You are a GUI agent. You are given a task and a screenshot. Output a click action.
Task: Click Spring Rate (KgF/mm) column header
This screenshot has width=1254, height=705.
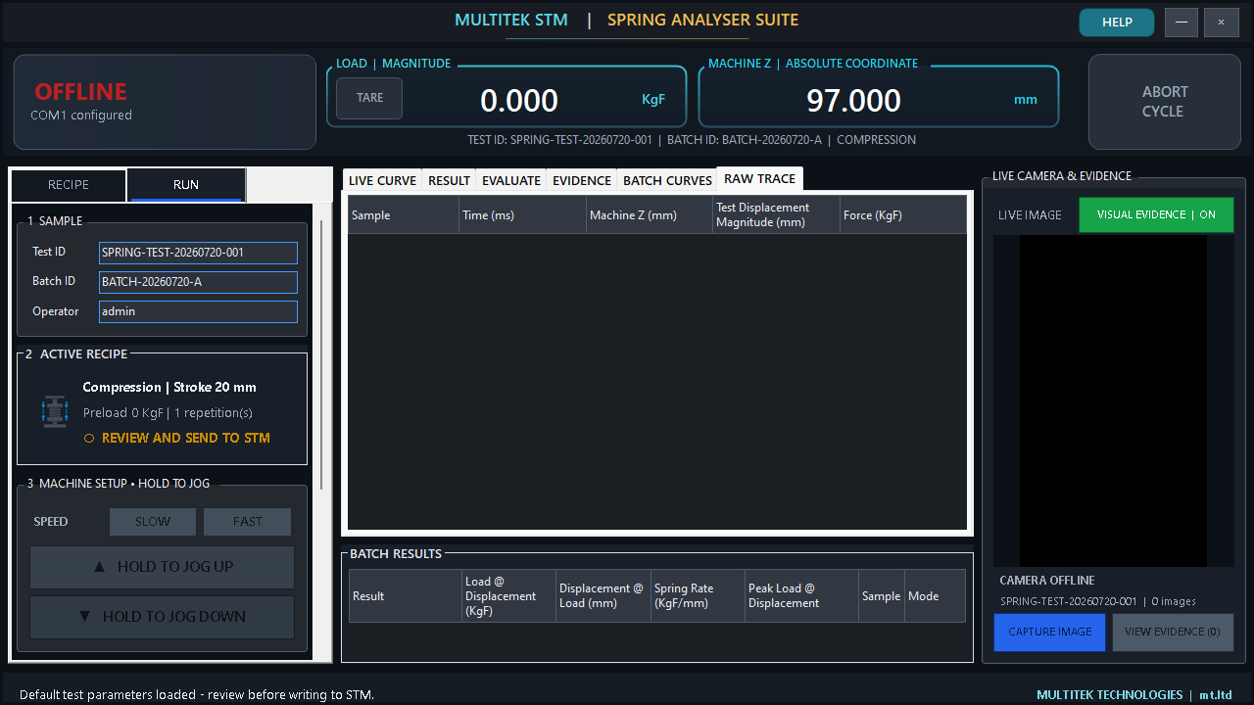(697, 596)
